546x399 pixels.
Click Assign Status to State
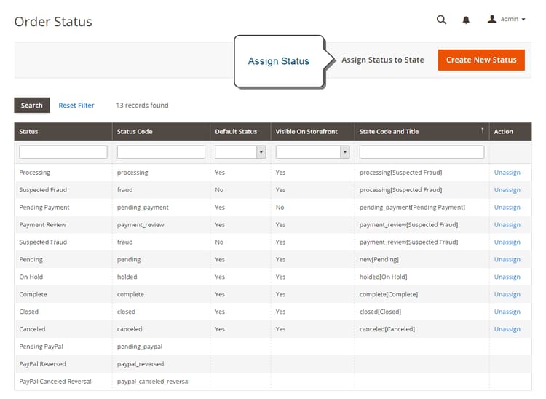pyautogui.click(x=382, y=60)
